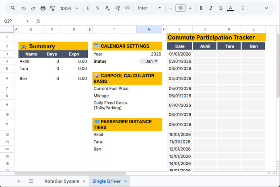Open the zoom 100% dropdown
Viewport: 280px width, 187px height.
[69, 8]
